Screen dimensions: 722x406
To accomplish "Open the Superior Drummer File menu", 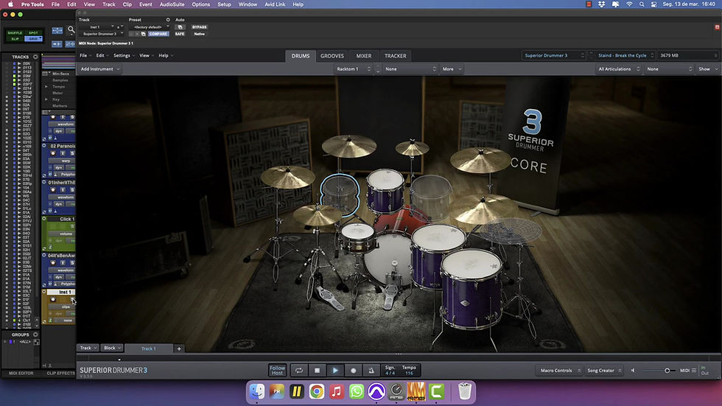I will (x=84, y=56).
